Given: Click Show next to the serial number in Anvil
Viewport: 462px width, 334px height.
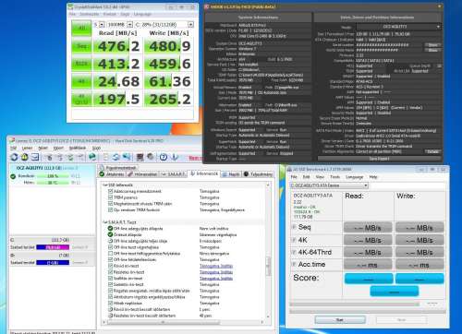Looking at the screenshot, I should point(432,45).
